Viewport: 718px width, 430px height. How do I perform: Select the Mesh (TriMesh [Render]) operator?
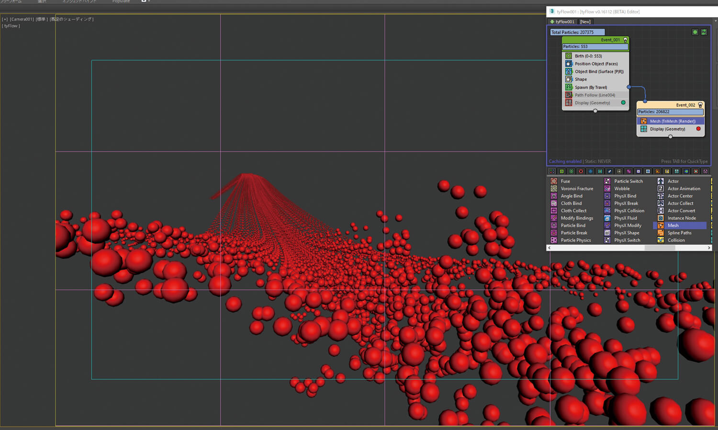click(671, 121)
